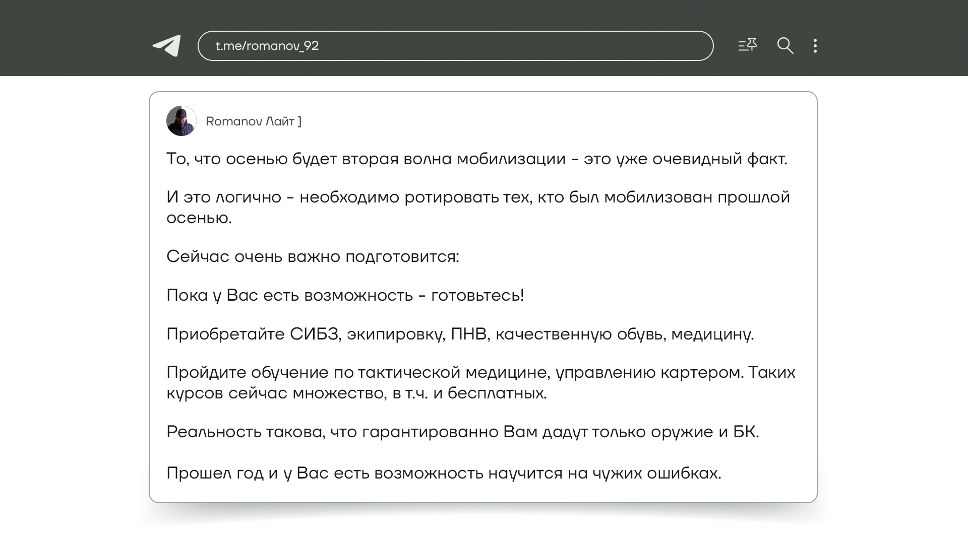Click the paragraph starting with И это логично
Image resolution: width=968 pixels, height=544 pixels.
click(x=477, y=197)
